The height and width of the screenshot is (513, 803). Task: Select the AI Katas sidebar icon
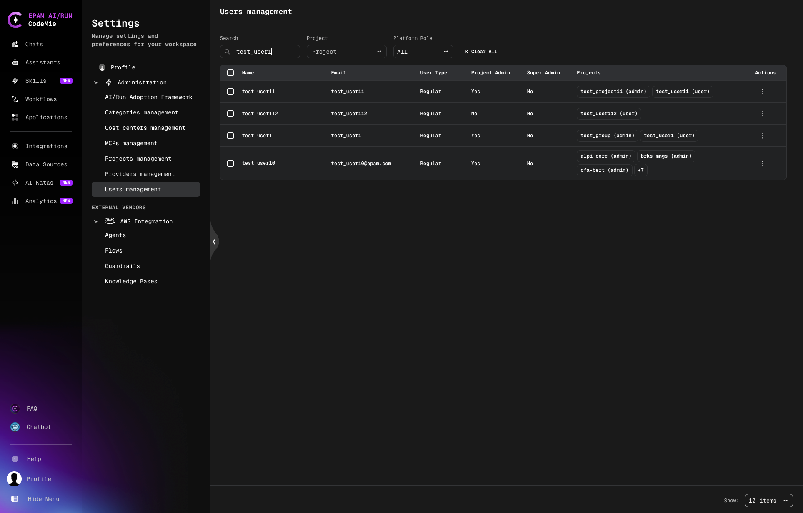39,183
